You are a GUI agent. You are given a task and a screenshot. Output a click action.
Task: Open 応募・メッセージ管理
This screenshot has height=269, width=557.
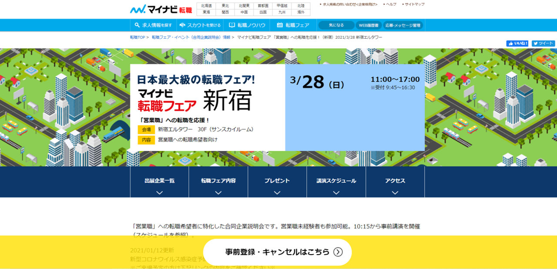[403, 25]
